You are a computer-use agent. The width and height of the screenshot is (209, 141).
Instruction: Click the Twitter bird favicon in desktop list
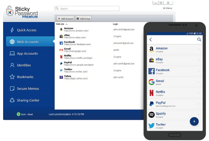[61, 70]
